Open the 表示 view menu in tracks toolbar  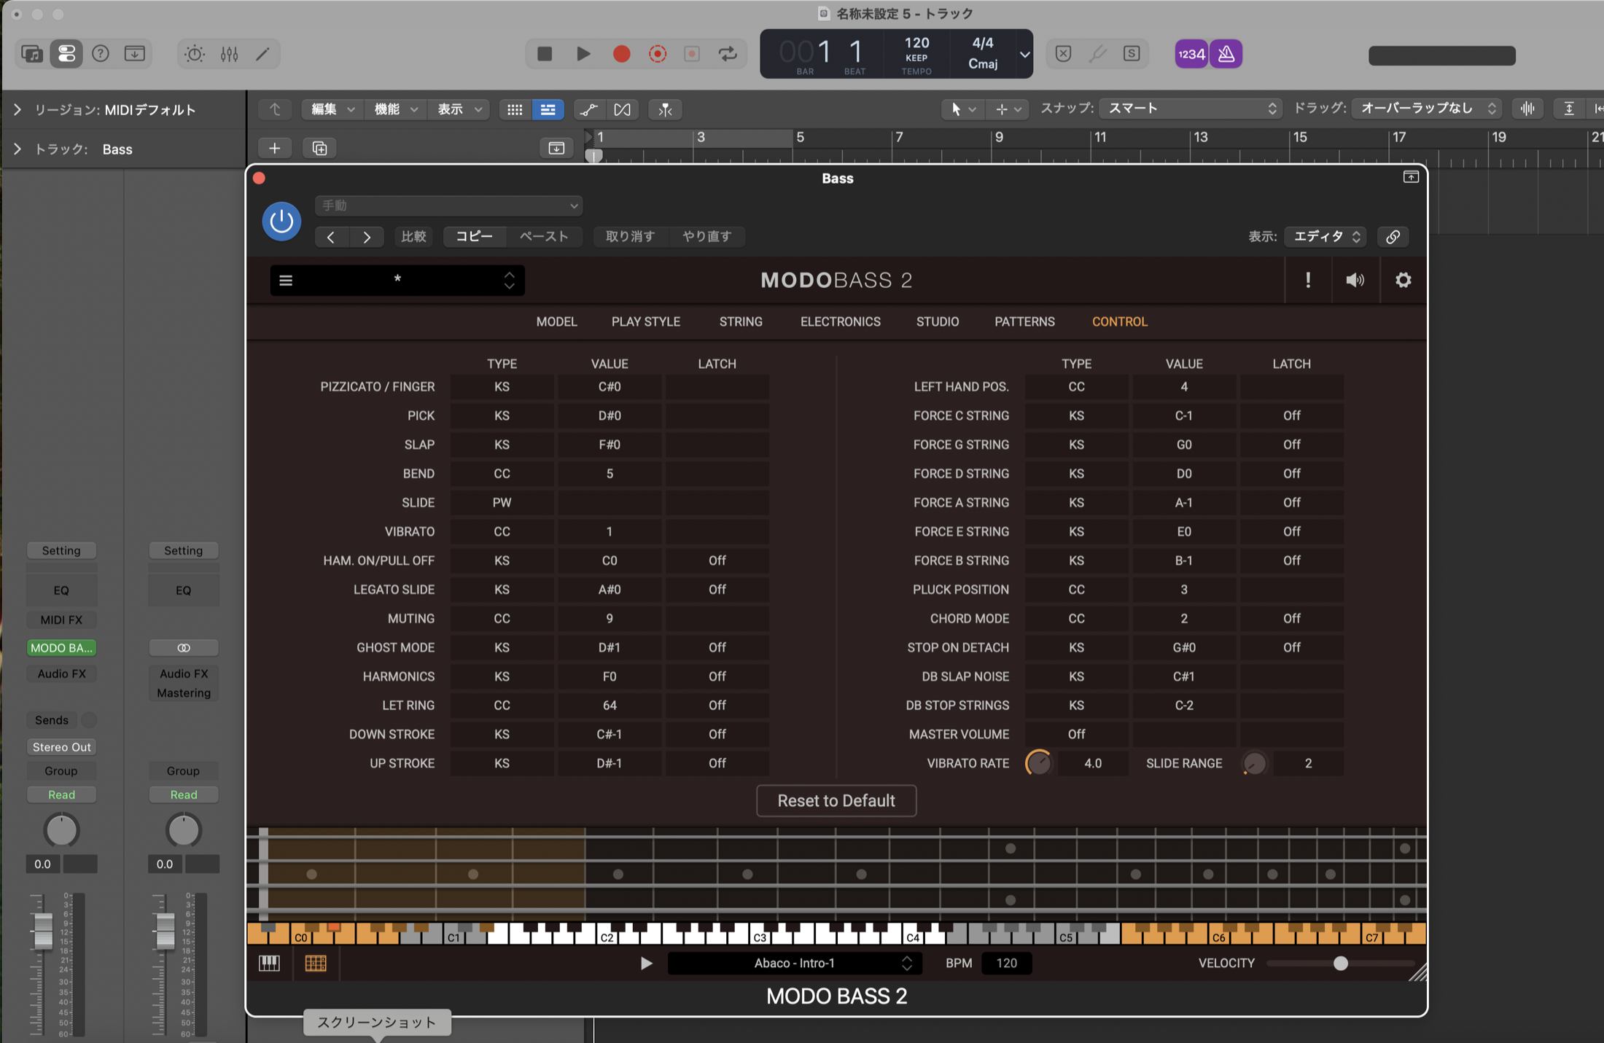[x=459, y=110]
